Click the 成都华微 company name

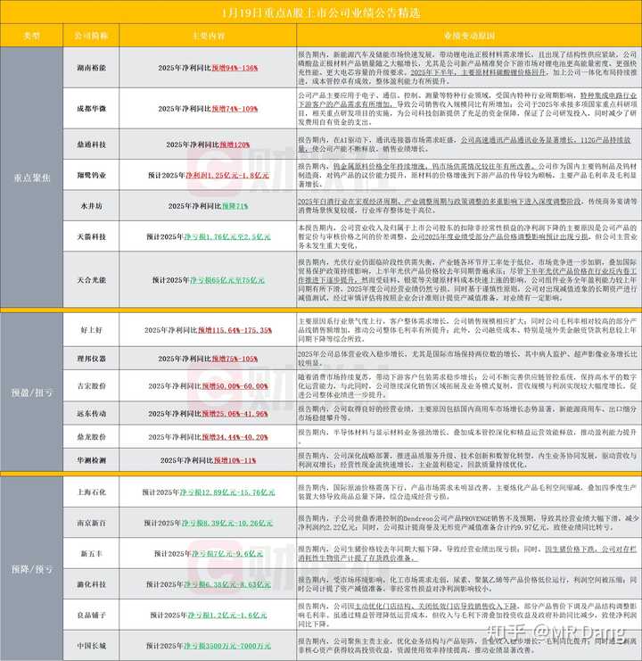coord(95,108)
